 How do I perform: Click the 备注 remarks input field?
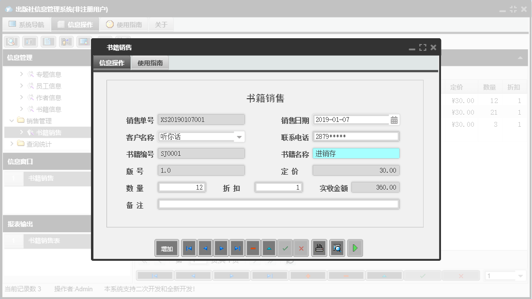(278, 204)
